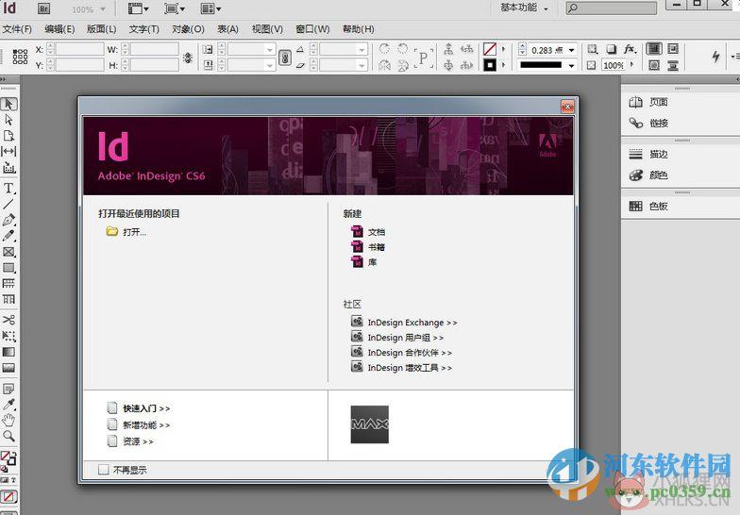Open the stroke weight 0.283 dropdown
This screenshot has width=740, height=515.
coord(572,50)
